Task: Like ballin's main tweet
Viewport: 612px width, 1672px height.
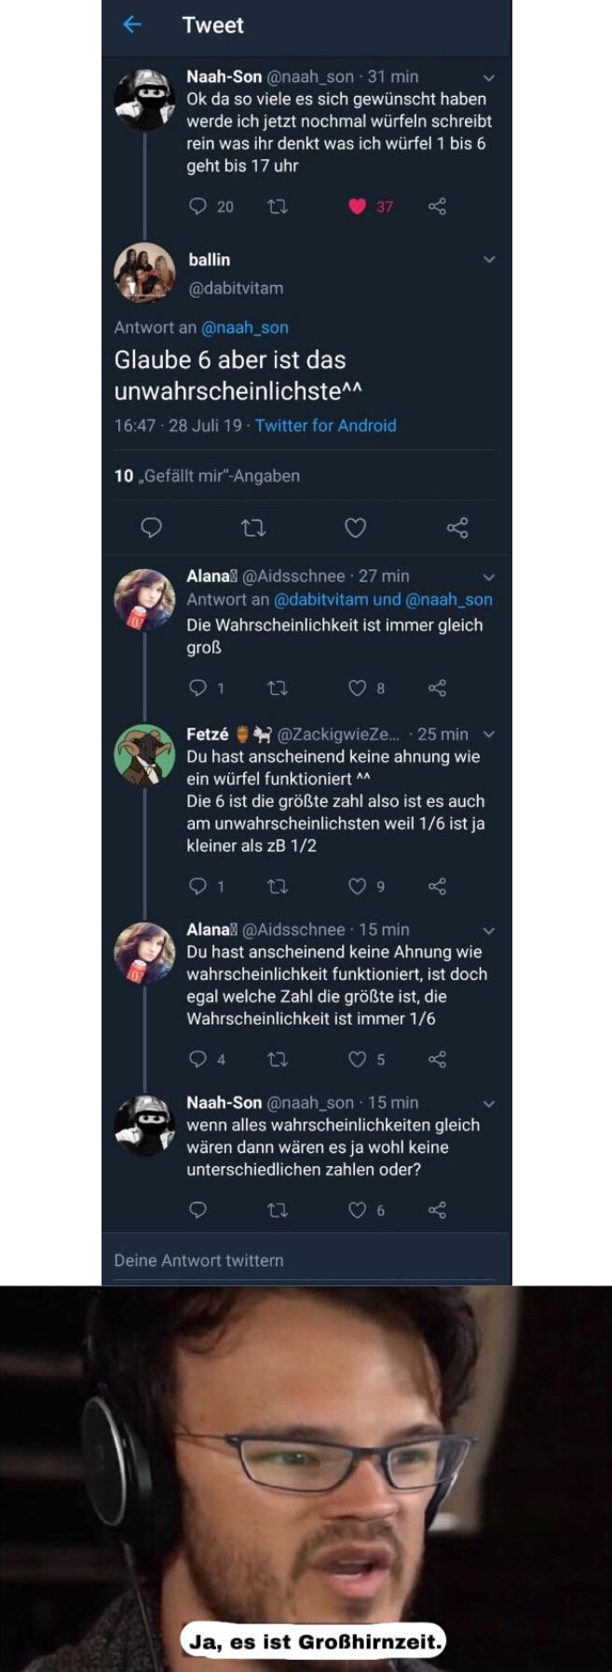Action: click(x=355, y=528)
